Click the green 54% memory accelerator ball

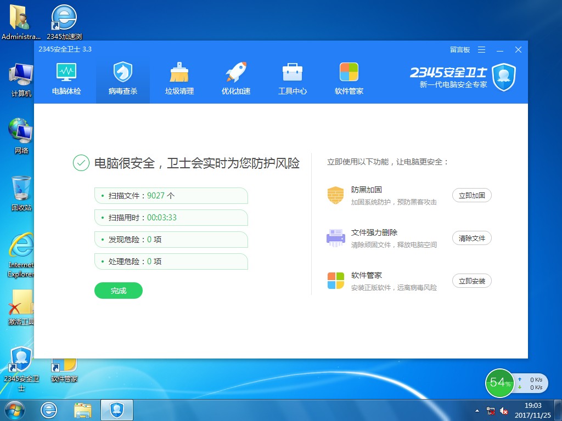point(499,383)
